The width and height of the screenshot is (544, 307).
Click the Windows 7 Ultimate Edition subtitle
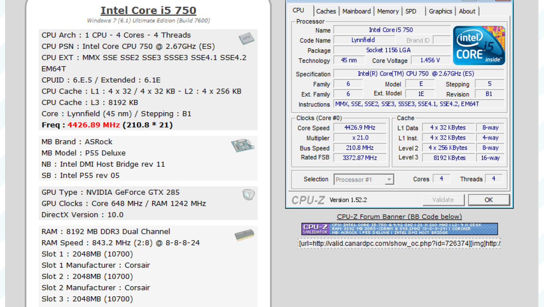tap(148, 21)
